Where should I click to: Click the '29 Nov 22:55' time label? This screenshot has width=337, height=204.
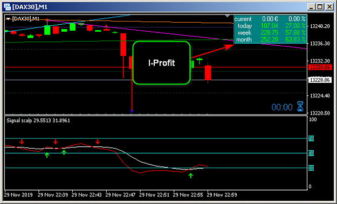(188, 195)
